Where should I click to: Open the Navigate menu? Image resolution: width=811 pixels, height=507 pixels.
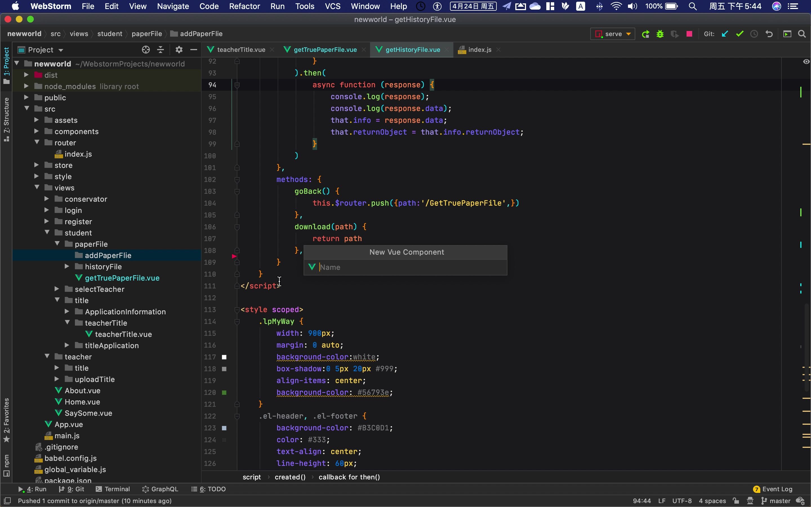click(x=173, y=6)
